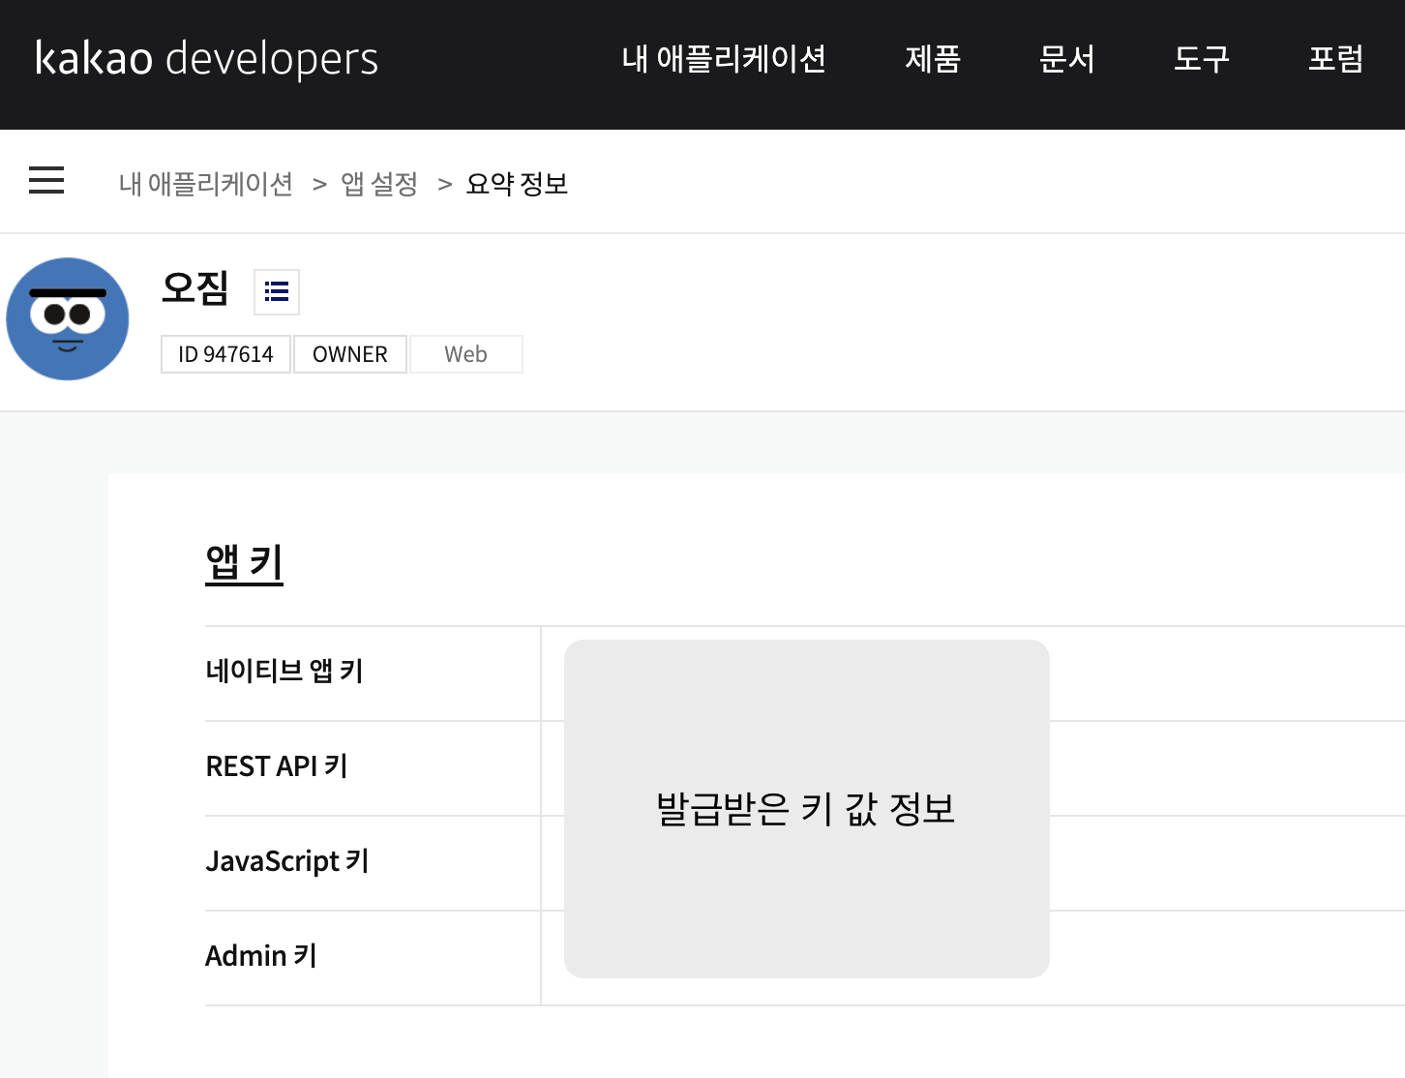
Task: Open the 포럼 menu
Action: tap(1336, 59)
